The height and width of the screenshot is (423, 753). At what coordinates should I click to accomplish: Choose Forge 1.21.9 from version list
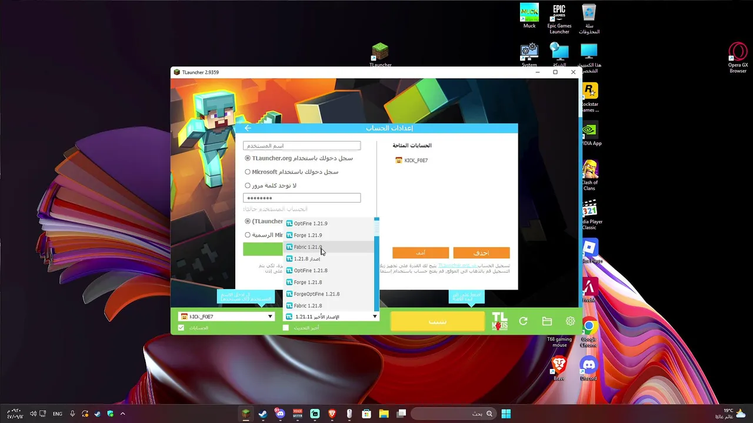coord(329,235)
